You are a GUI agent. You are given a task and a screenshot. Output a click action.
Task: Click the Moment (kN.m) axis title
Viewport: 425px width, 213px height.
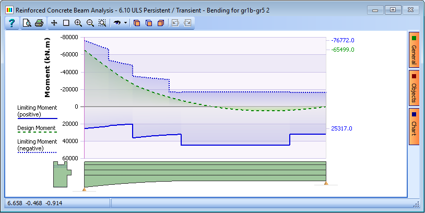pyautogui.click(x=48, y=67)
